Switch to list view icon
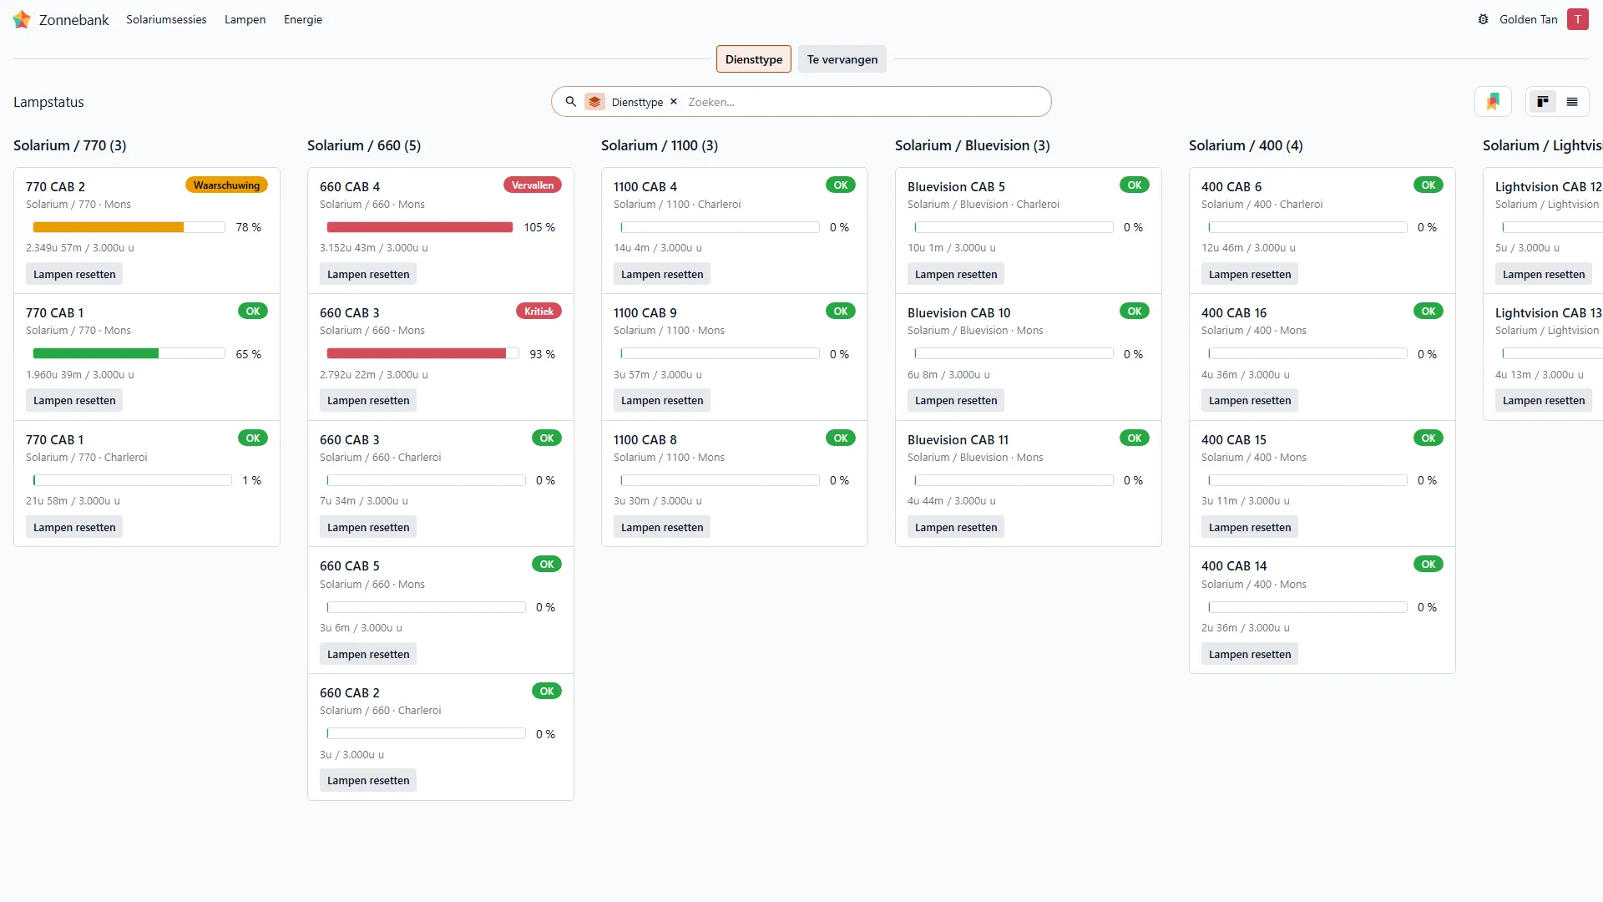This screenshot has height=902, width=1603. coord(1572,102)
